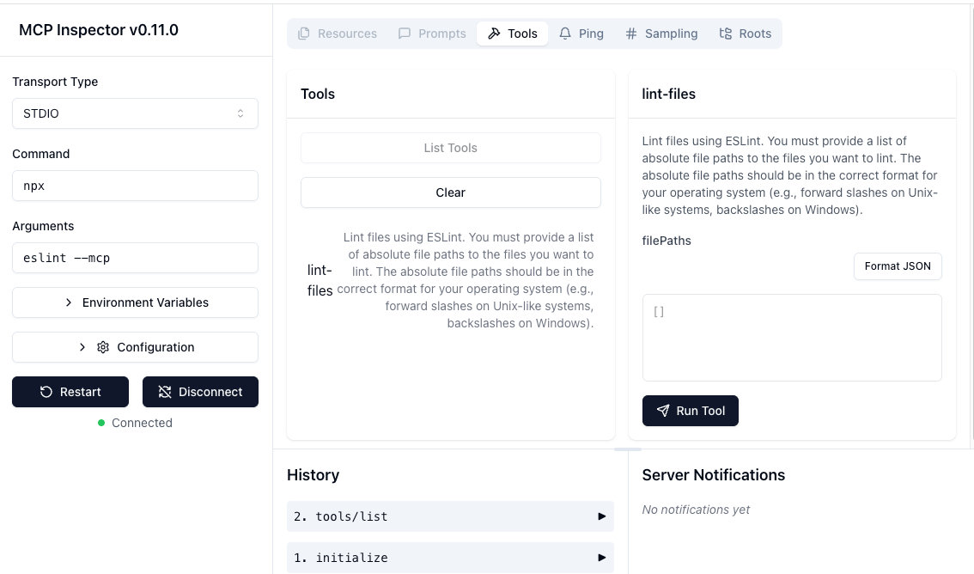Click inside the filePaths JSON text area
The height and width of the screenshot is (574, 974).
[792, 338]
